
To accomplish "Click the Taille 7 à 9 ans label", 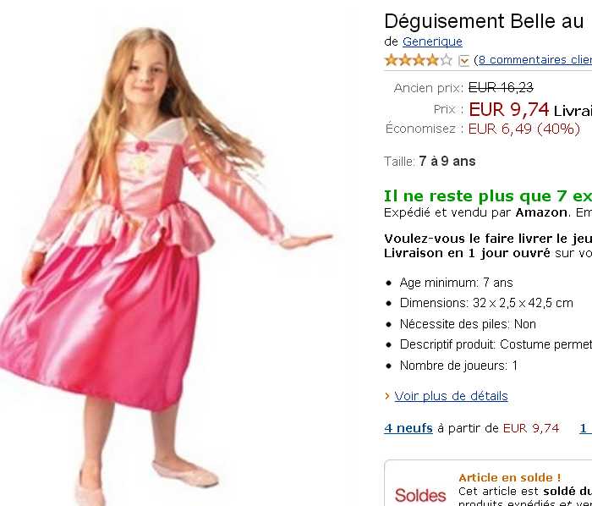I will 430,162.
